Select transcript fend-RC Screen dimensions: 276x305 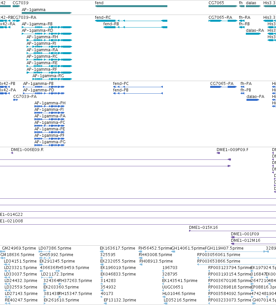tap(131, 21)
